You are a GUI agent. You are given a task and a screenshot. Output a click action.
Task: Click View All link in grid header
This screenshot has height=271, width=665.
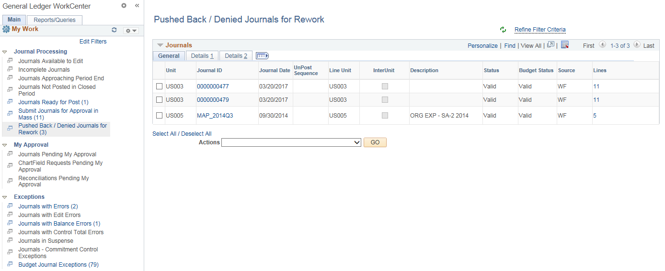click(x=531, y=46)
